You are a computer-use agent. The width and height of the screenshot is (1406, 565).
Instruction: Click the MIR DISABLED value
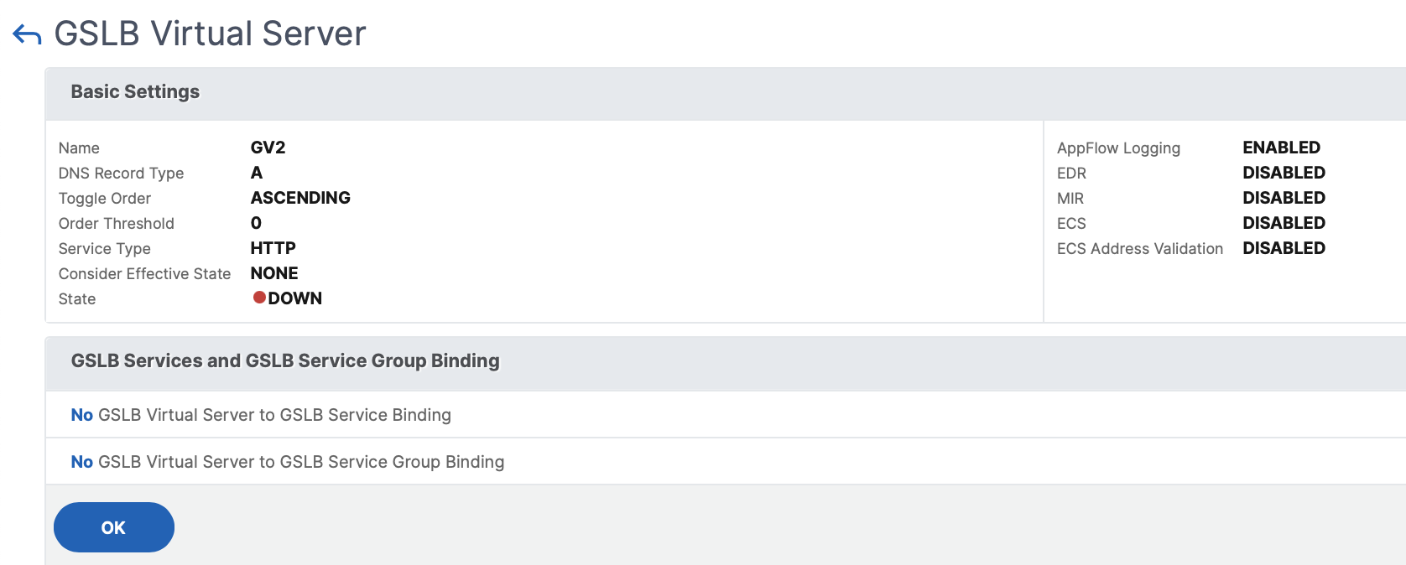[1284, 198]
